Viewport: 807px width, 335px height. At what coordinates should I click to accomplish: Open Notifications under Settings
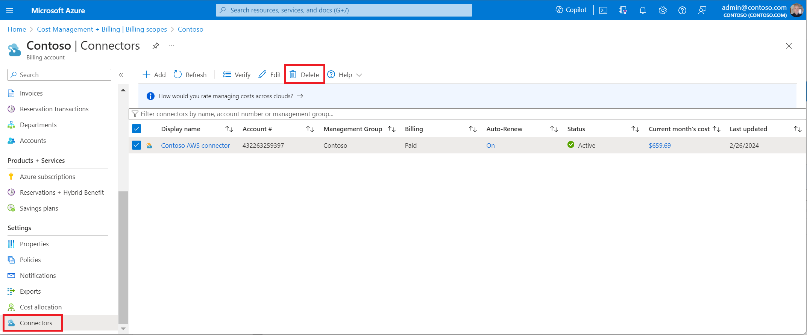[38, 276]
